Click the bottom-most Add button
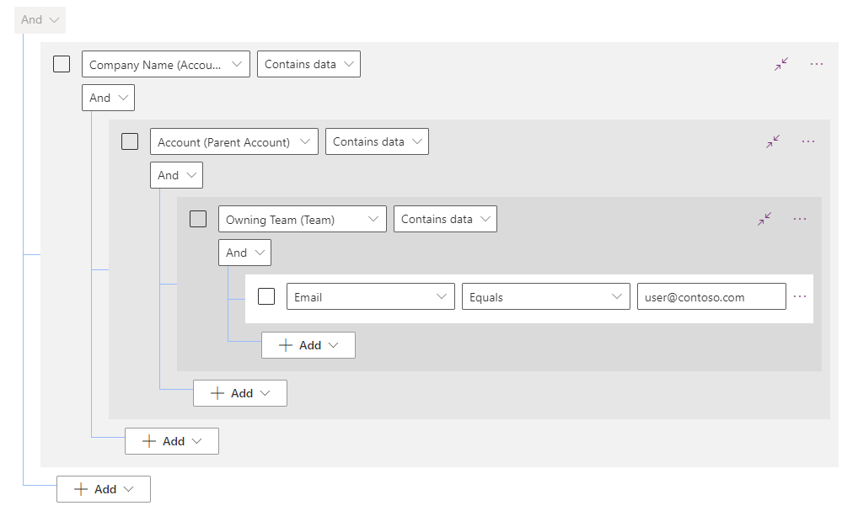The image size is (842, 511). pos(103,488)
